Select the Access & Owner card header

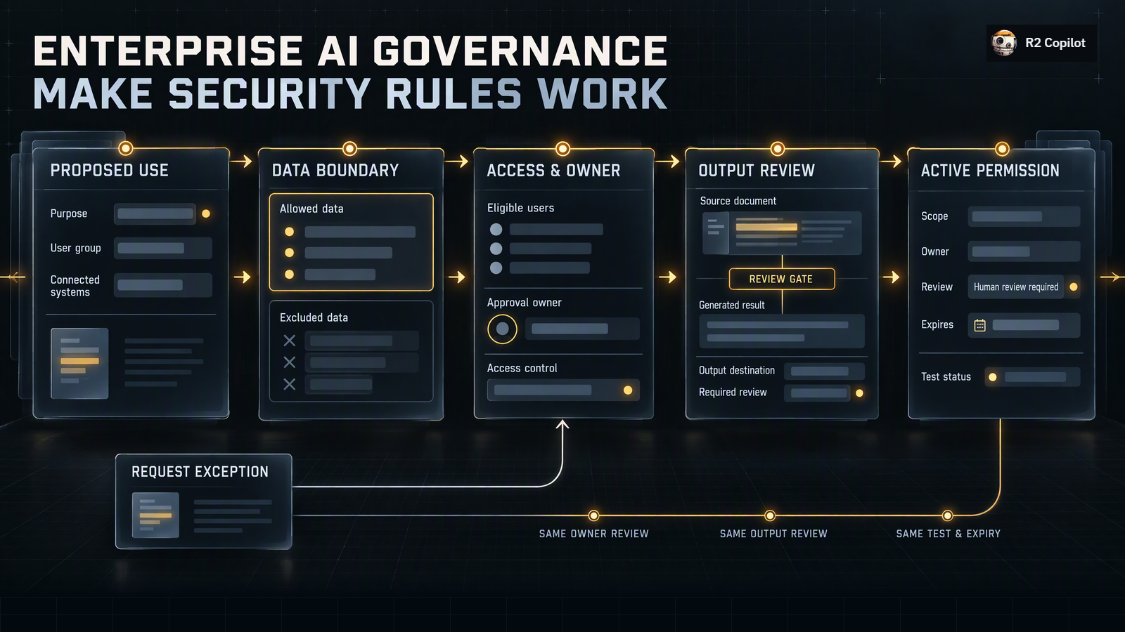(553, 171)
